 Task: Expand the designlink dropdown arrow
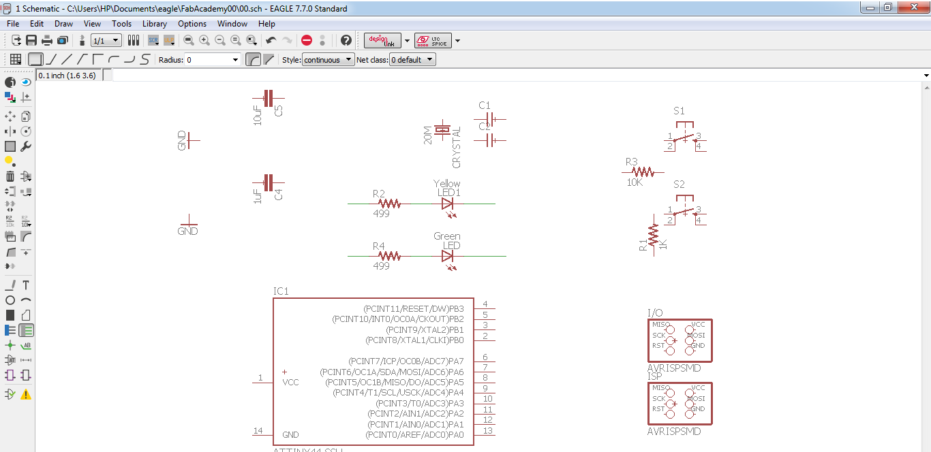408,40
